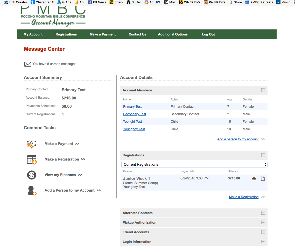This screenshot has height=247, width=295.
Task: Open the Current Registrations dropdown
Action: pos(194,164)
